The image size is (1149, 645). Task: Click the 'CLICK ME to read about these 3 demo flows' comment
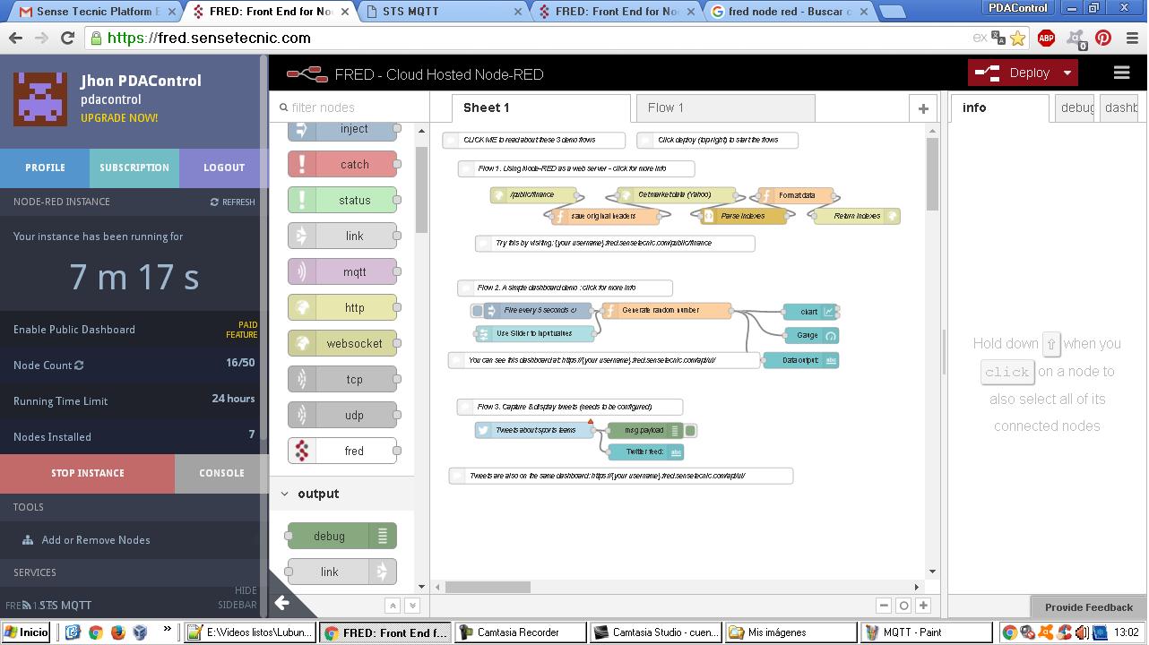coord(533,140)
